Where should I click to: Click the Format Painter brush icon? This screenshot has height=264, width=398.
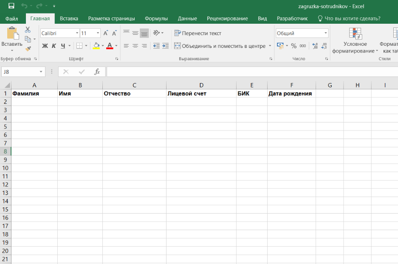tap(28, 49)
